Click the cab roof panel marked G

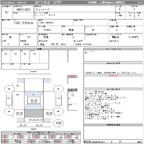click(x=34, y=94)
